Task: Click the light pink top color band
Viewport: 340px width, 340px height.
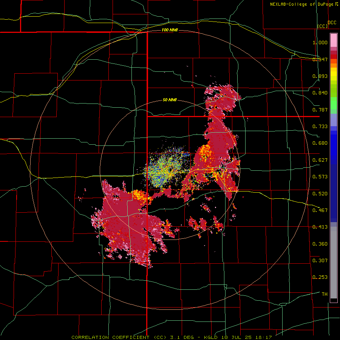Action: tap(334, 40)
